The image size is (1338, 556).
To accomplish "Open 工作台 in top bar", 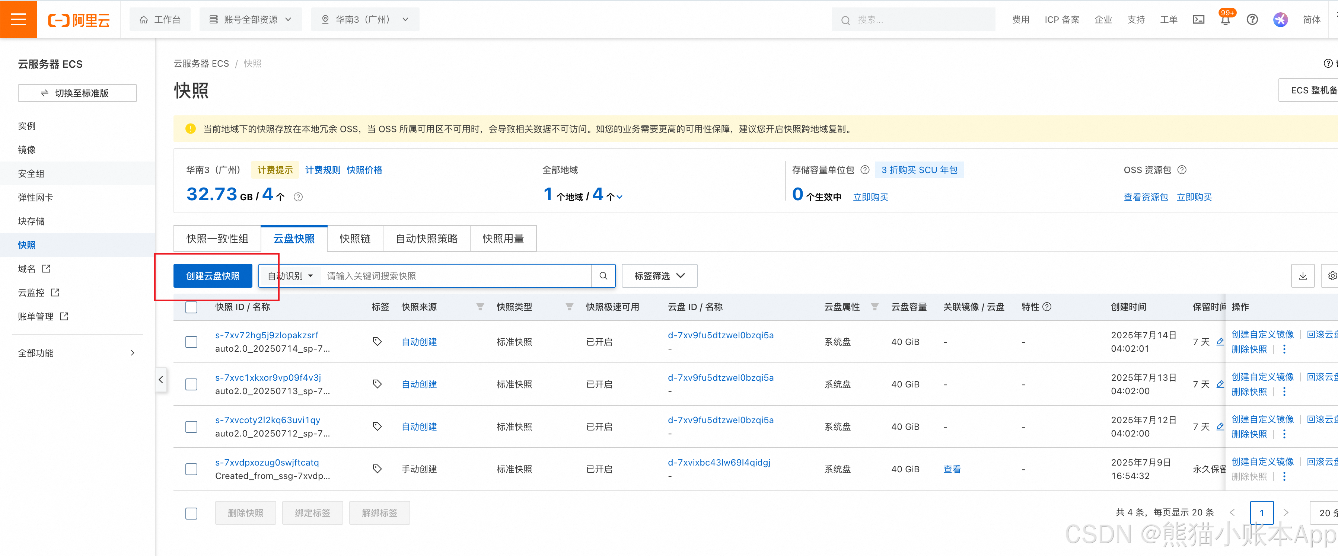I will 160,20.
